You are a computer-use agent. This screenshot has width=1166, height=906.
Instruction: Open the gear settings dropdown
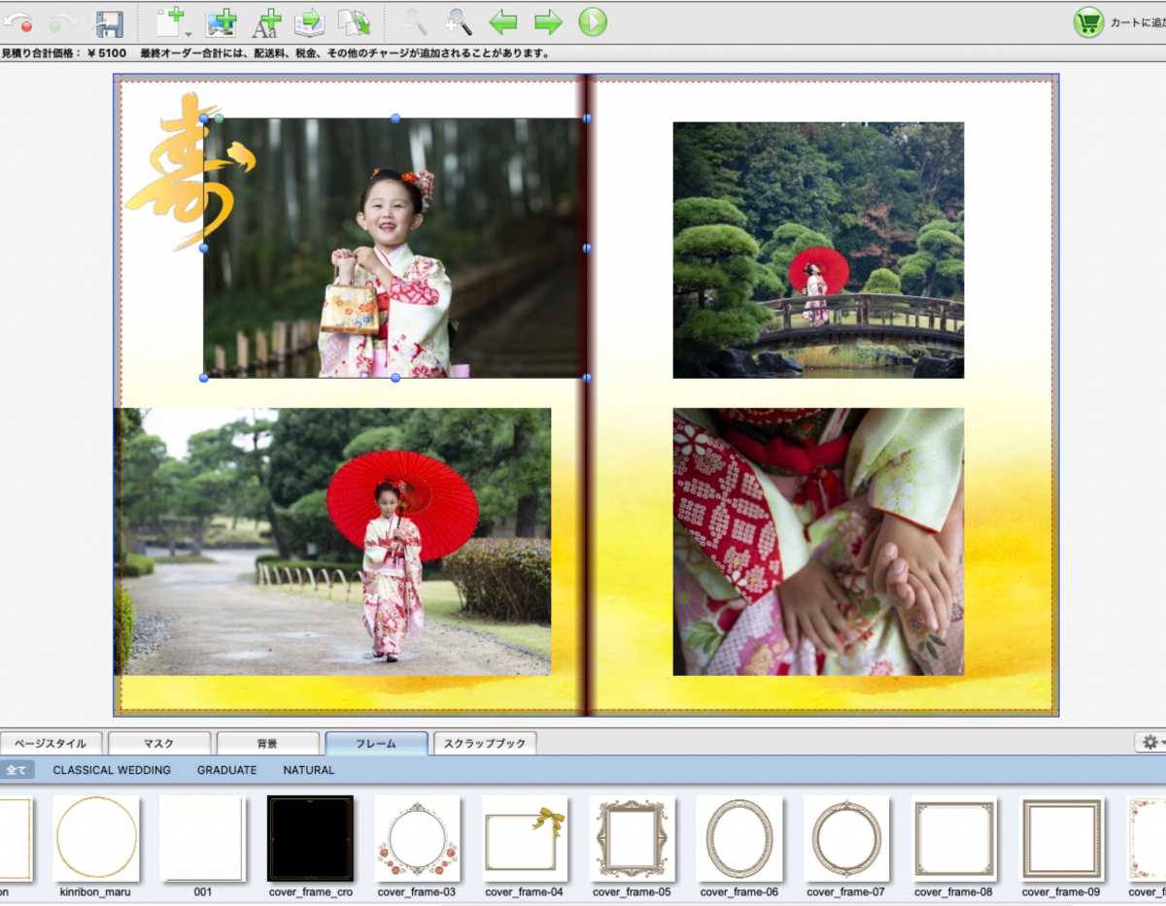(1152, 742)
